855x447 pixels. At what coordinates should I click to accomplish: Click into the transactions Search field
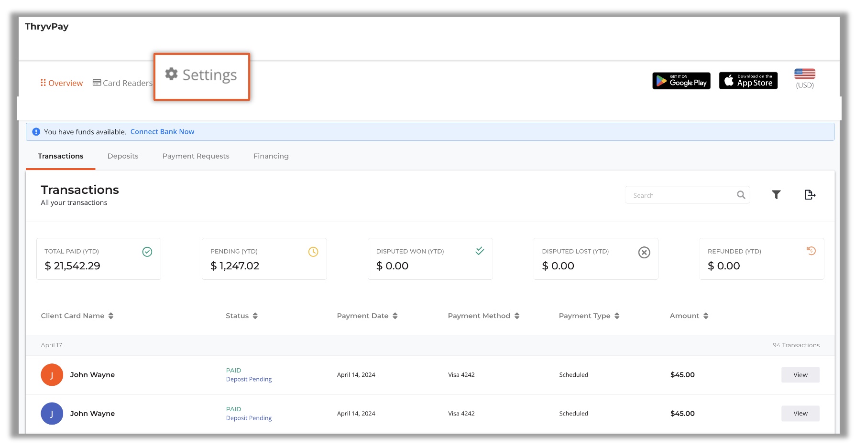681,195
